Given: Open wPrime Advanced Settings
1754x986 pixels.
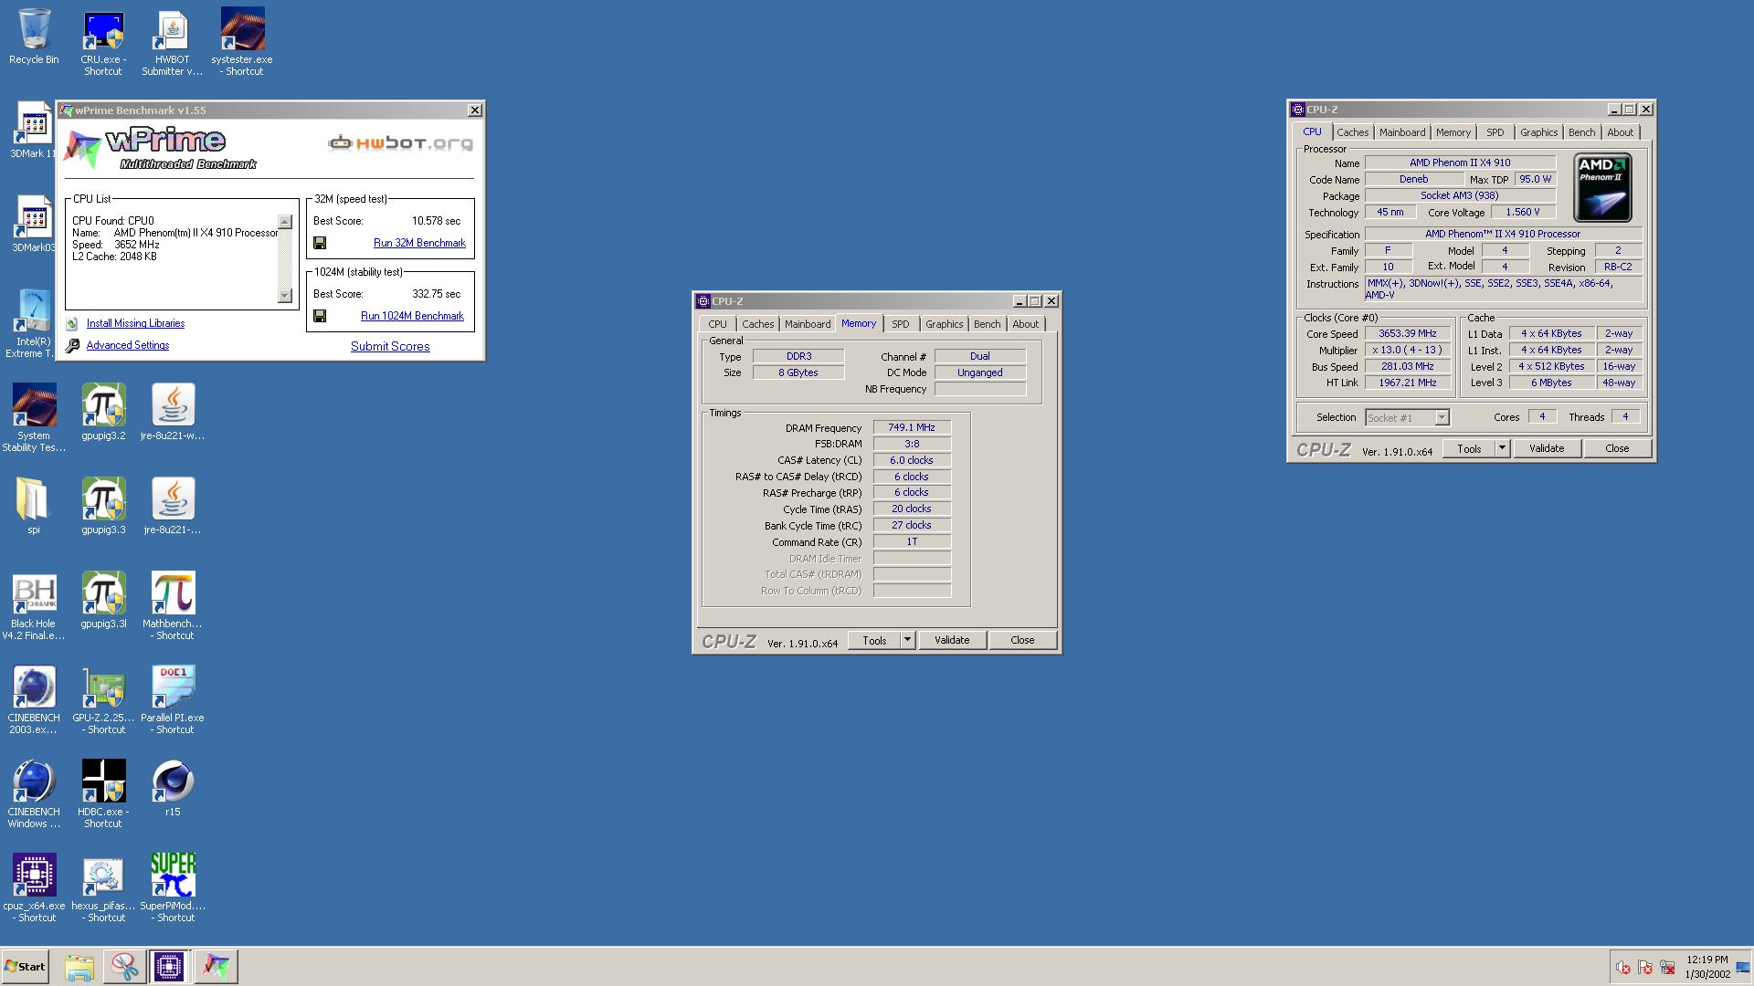Looking at the screenshot, I should [128, 345].
